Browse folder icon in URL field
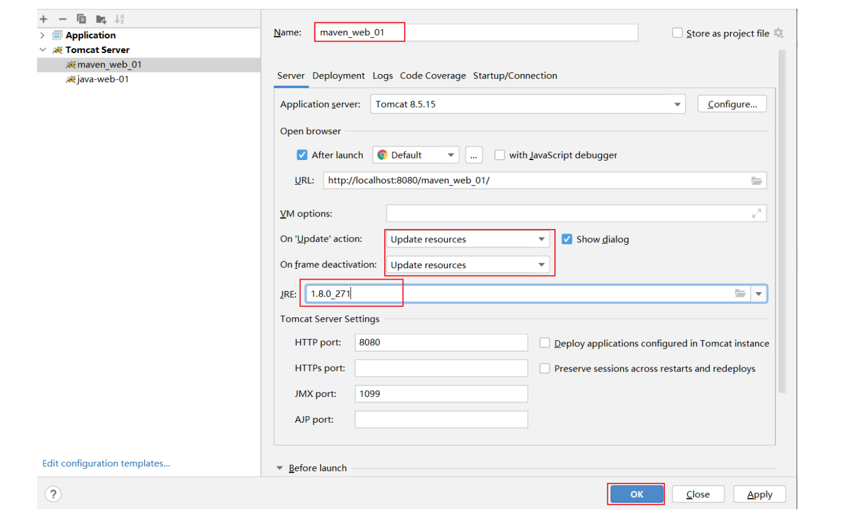 pos(757,181)
